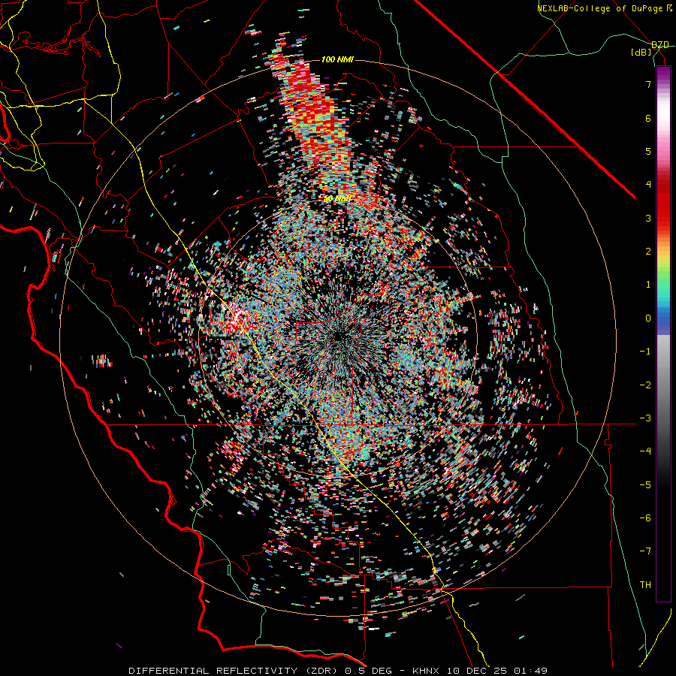
Task: Click scale value '-1' on legend
Action: tap(645, 352)
